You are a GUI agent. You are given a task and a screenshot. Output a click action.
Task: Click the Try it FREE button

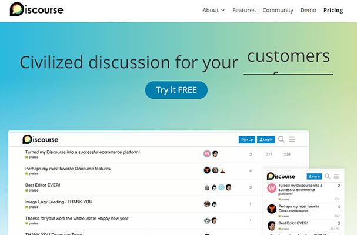(x=176, y=90)
